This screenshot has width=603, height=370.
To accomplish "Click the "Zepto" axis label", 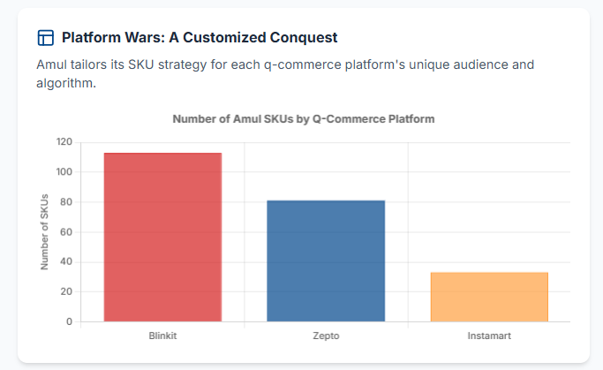I will (x=326, y=336).
